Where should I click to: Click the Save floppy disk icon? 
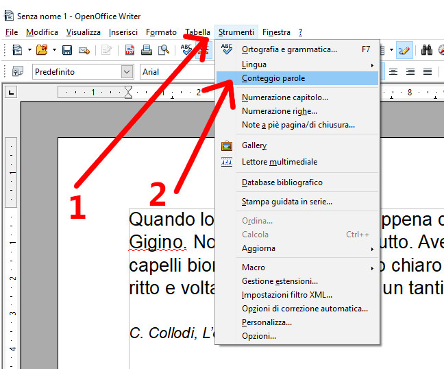pyautogui.click(x=67, y=50)
